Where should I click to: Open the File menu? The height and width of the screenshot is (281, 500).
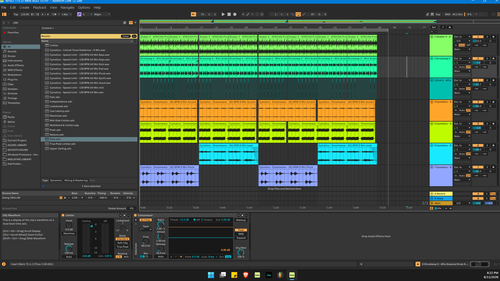click(4, 8)
